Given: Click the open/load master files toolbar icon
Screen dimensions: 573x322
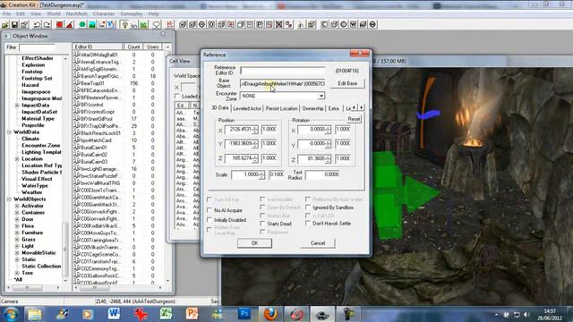Looking at the screenshot, I should click(5, 24).
